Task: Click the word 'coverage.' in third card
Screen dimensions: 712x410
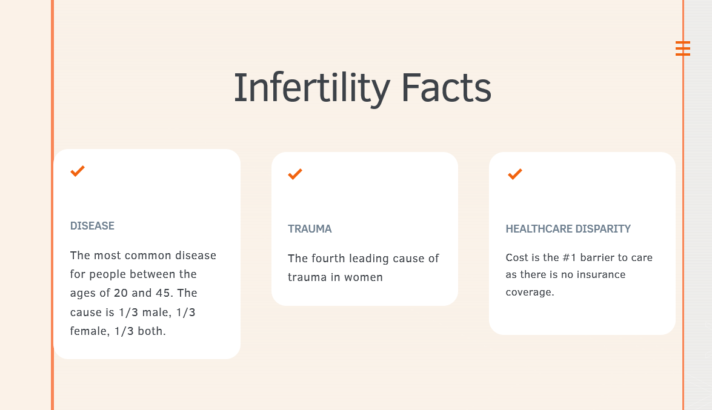Action: tap(530, 292)
